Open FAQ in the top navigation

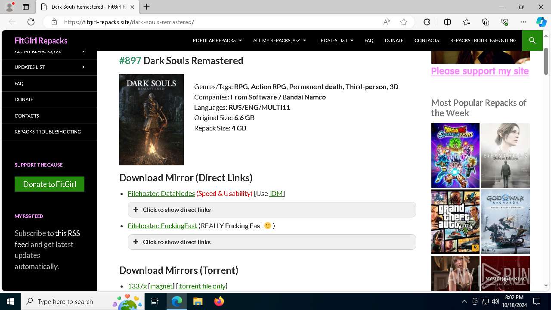click(369, 40)
